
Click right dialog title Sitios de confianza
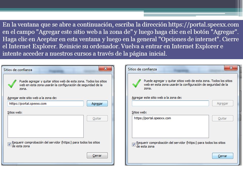pyautogui.click(x=142, y=69)
